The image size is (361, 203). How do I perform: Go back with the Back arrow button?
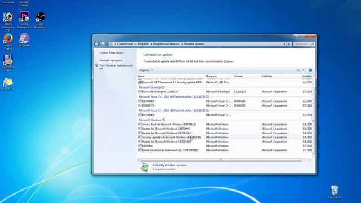pos(96,44)
